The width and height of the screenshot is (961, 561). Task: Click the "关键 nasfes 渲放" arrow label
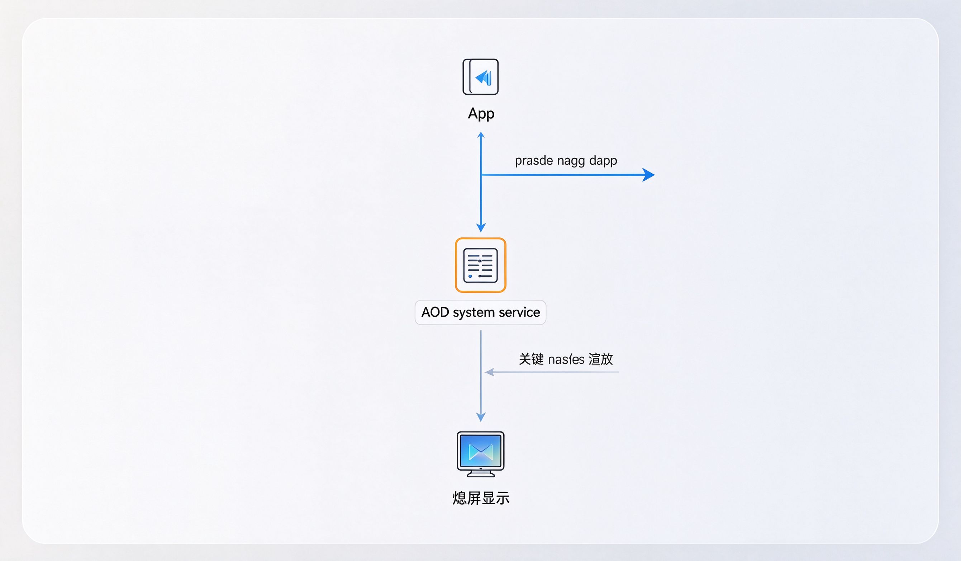(x=566, y=359)
